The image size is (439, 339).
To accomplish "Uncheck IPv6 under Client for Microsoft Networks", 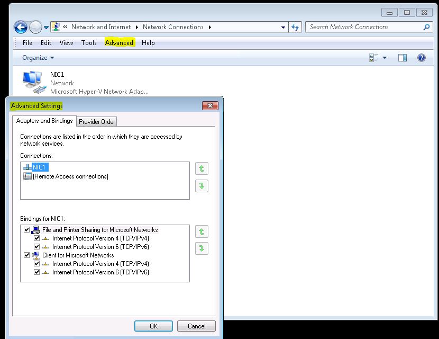I will 36,272.
